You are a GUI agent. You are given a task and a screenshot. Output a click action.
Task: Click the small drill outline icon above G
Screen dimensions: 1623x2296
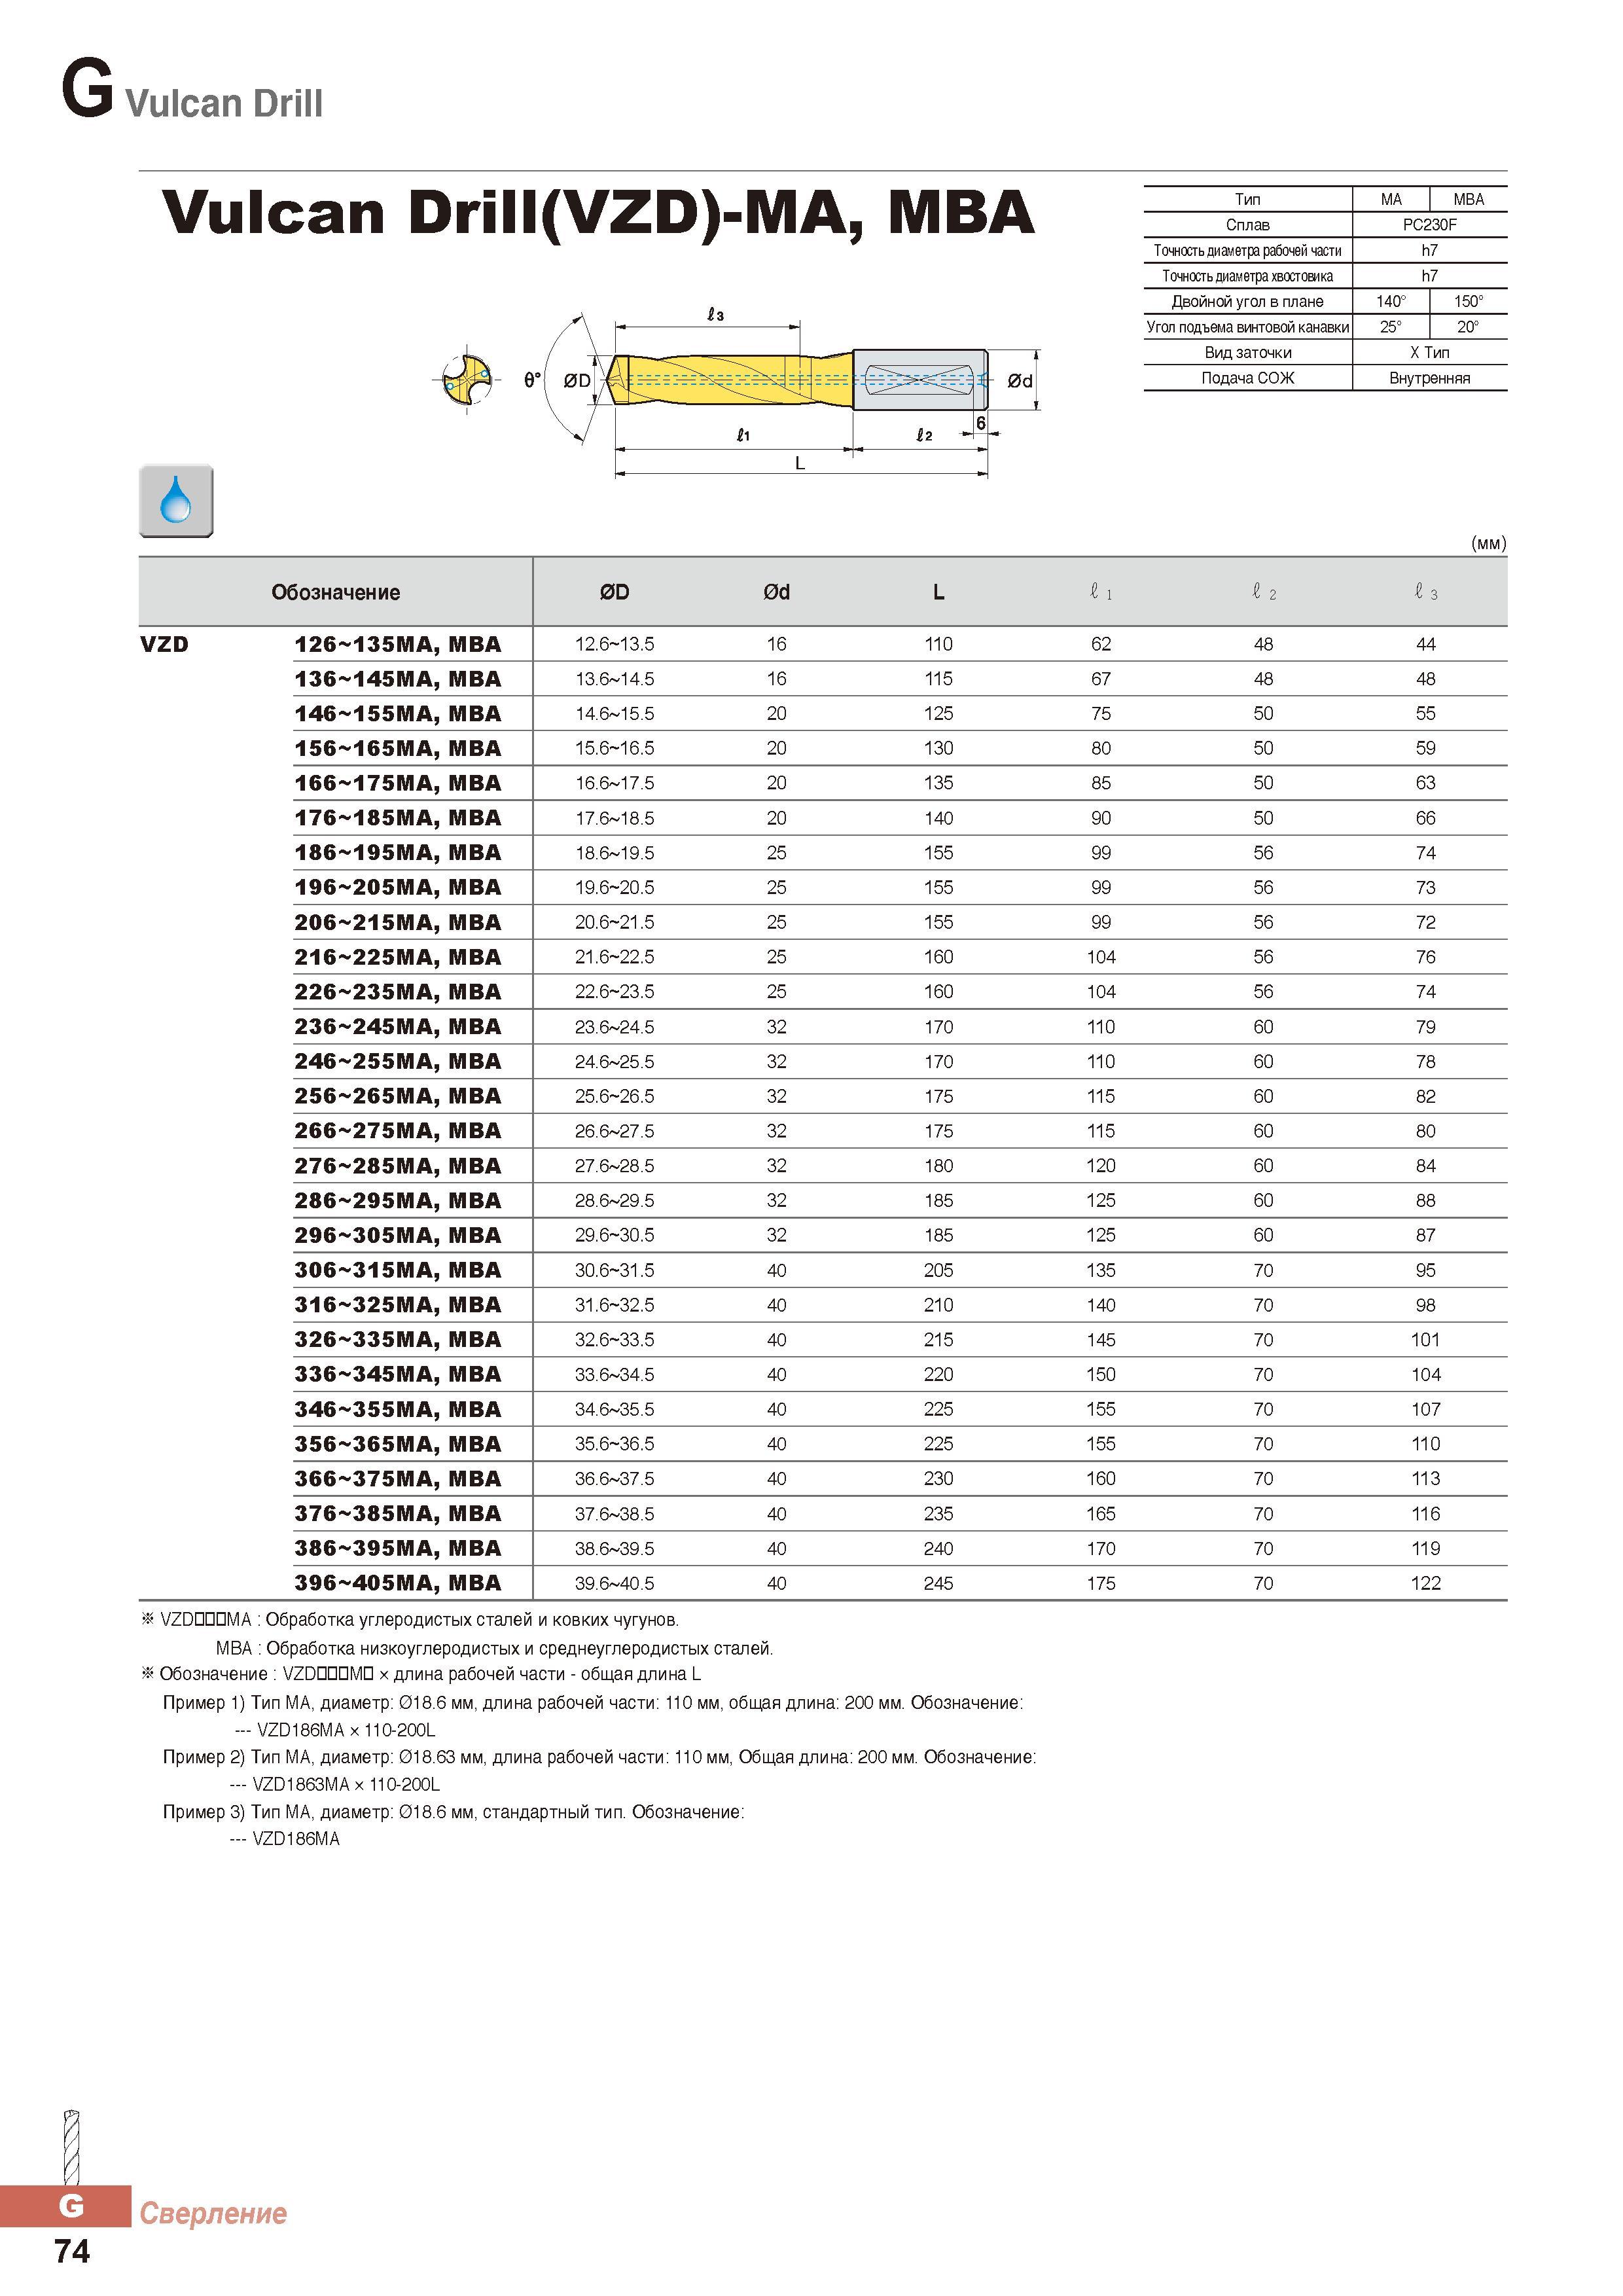(71, 2146)
